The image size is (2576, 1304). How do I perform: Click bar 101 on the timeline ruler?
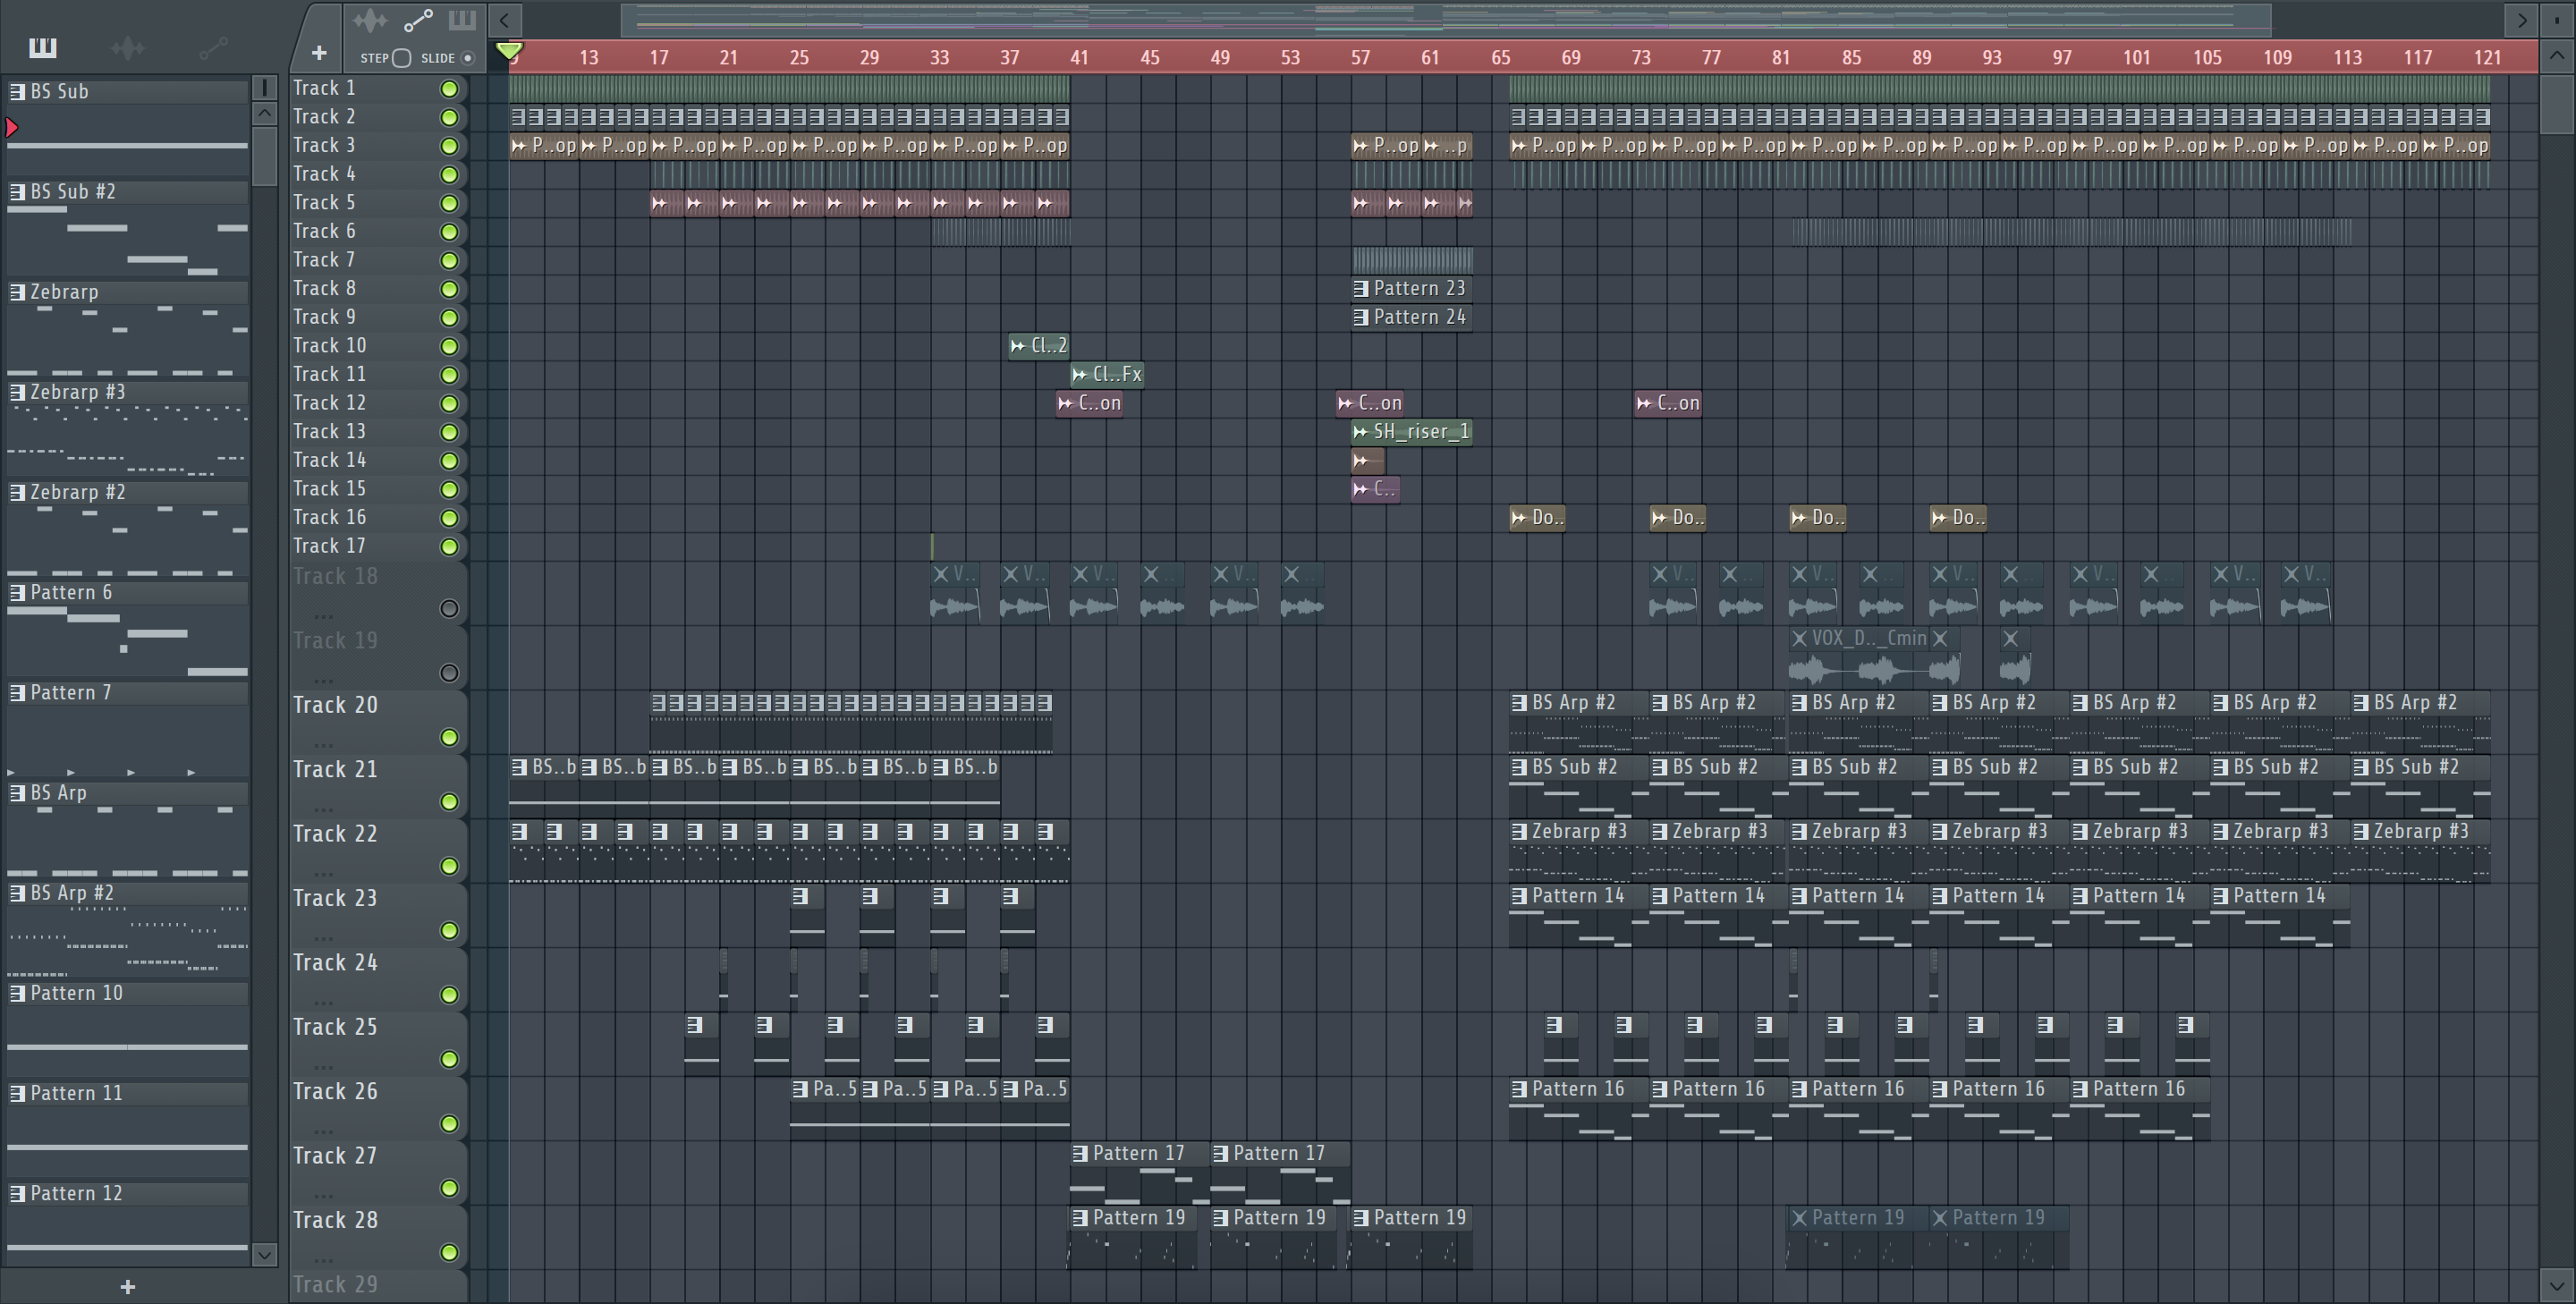[2136, 57]
